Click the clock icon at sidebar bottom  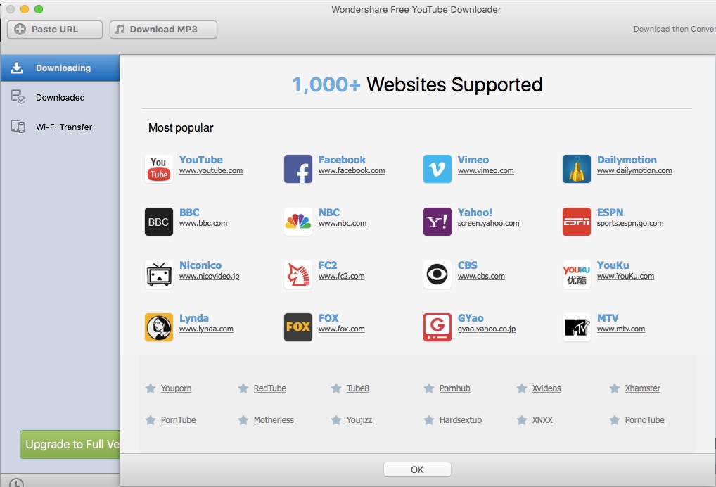(16, 483)
